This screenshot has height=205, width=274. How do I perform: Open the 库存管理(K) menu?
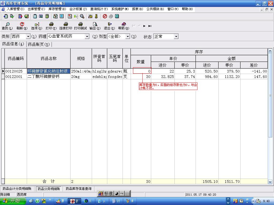57,9
